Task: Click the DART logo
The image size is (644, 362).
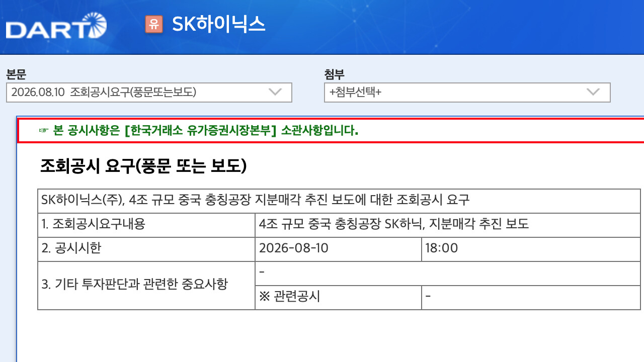Action: click(x=56, y=26)
